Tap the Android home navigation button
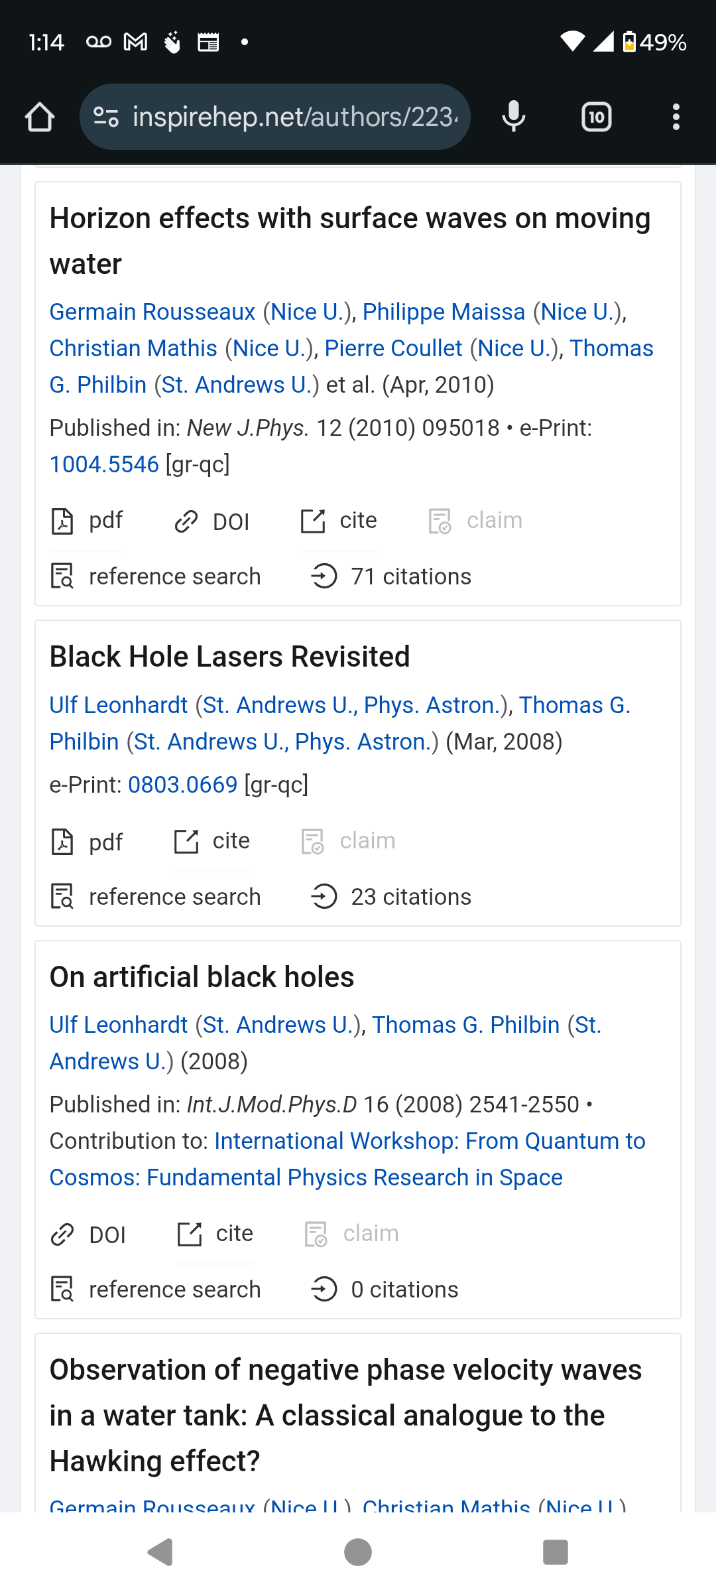Screen dimensions: 716x1592 click(x=358, y=1552)
